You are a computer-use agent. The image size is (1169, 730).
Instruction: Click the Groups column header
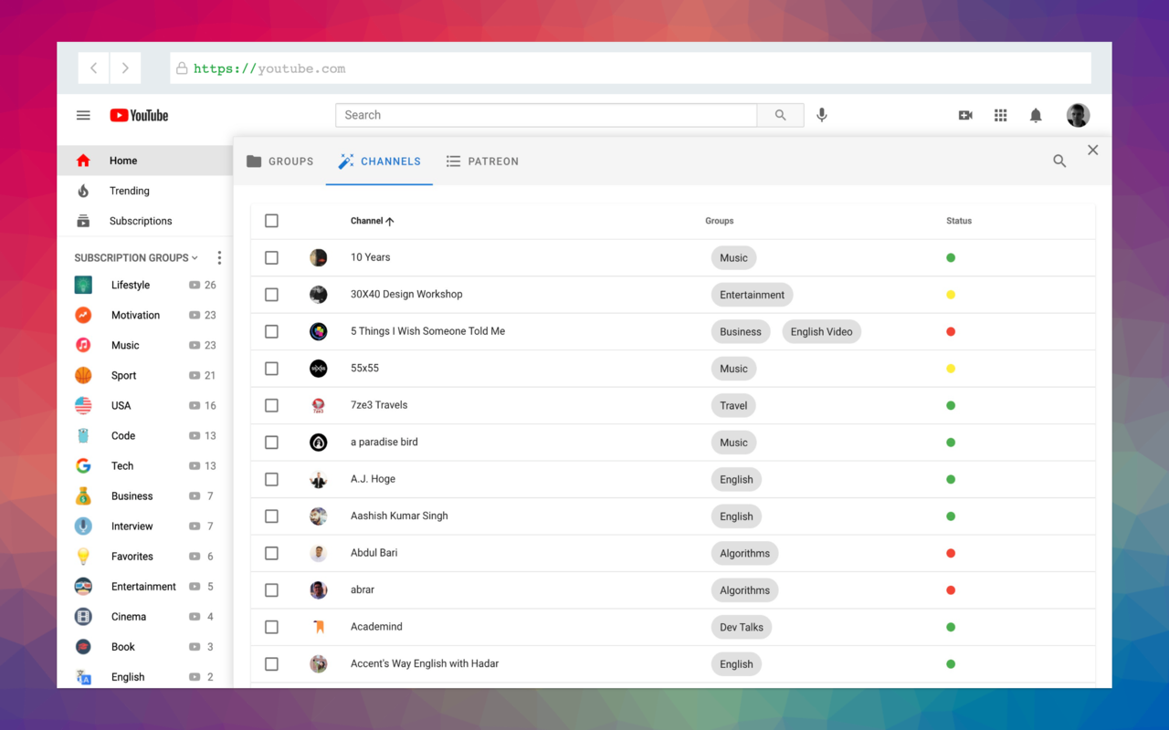(720, 221)
